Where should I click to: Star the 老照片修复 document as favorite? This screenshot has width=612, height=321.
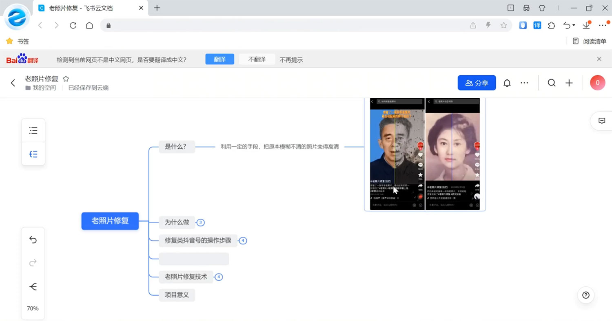tap(66, 78)
